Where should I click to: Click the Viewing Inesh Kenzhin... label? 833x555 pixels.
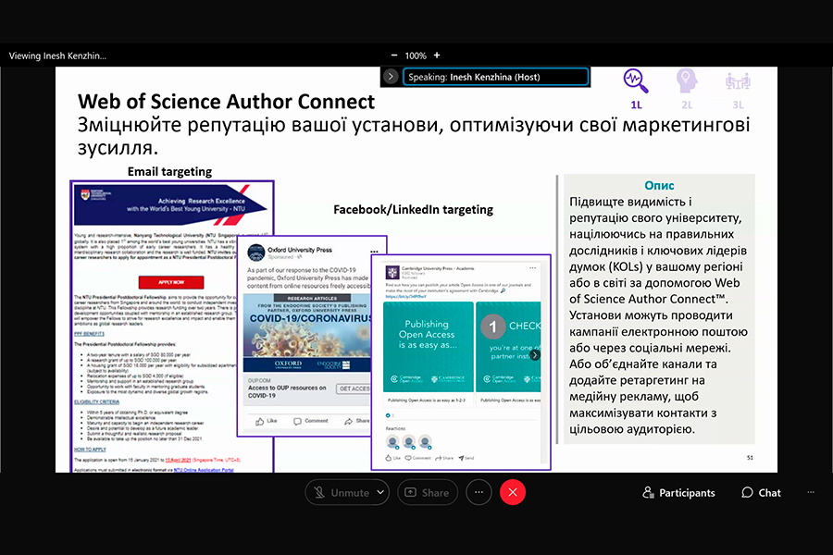(x=57, y=55)
